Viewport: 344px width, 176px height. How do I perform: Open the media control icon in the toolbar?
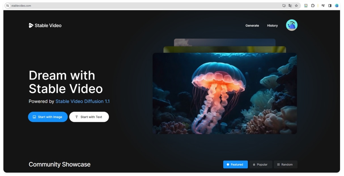coord(323,6)
